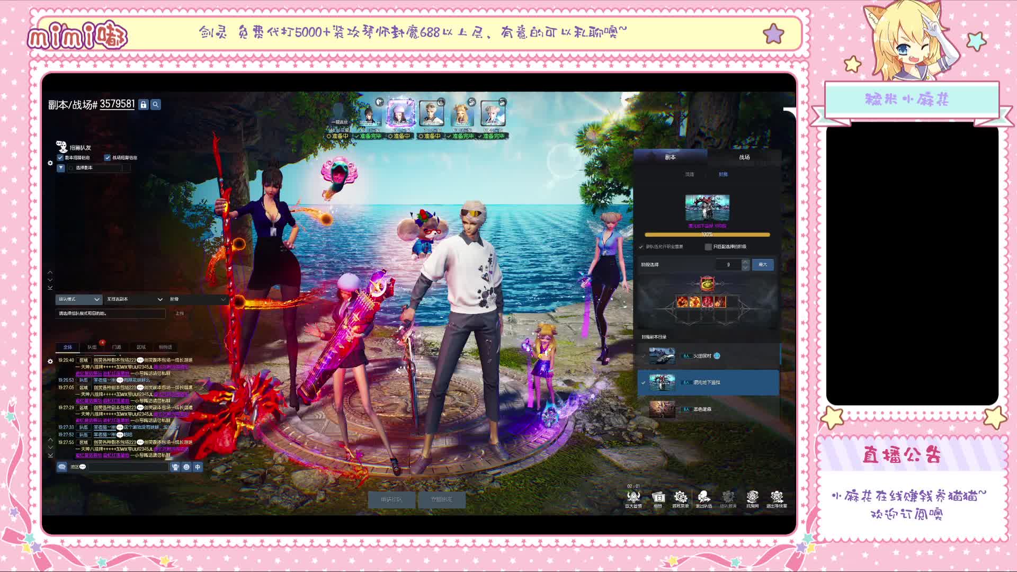Click the 退出等候室 exit waiting room icon
The width and height of the screenshot is (1017, 572).
[777, 497]
